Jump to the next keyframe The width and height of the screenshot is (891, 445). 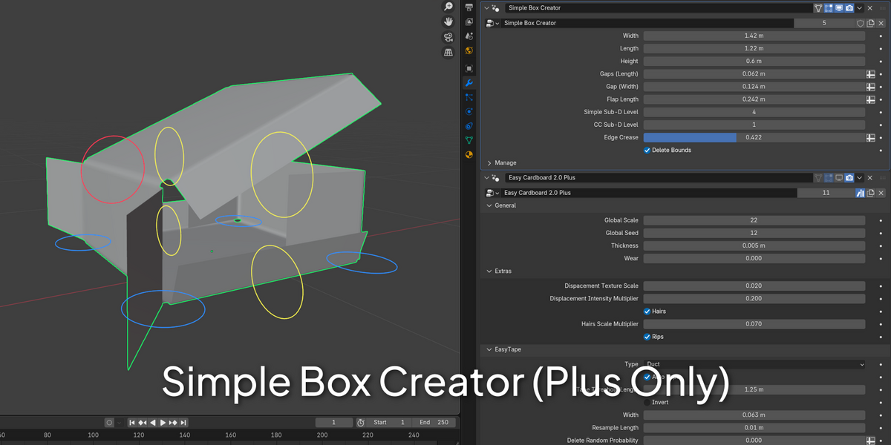[x=174, y=422]
